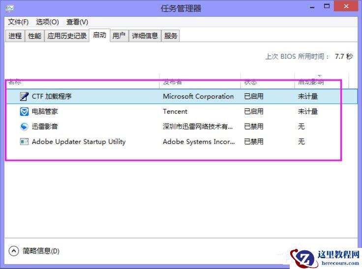
Task: Open the 文件(F) menu
Action: point(18,22)
